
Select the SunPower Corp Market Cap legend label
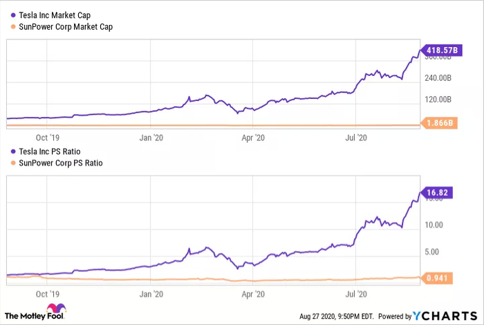pyautogui.click(x=66, y=27)
